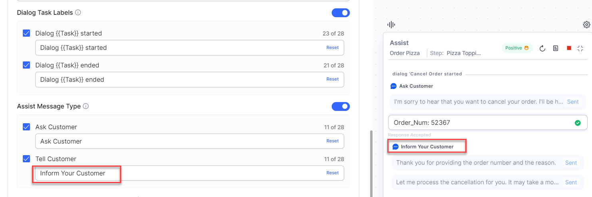Click the info icon beside Dialog Task Labels

(x=78, y=12)
